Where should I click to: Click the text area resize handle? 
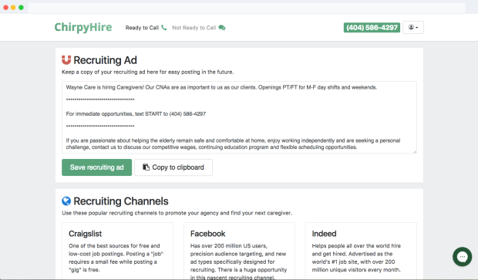point(415,151)
